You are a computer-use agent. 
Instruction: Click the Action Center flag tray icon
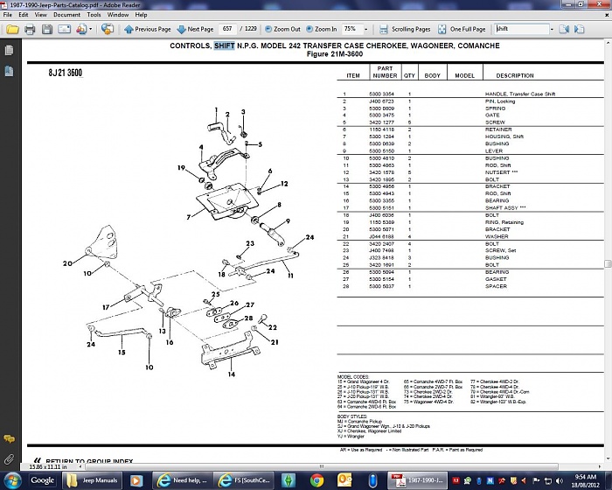pyautogui.click(x=537, y=480)
